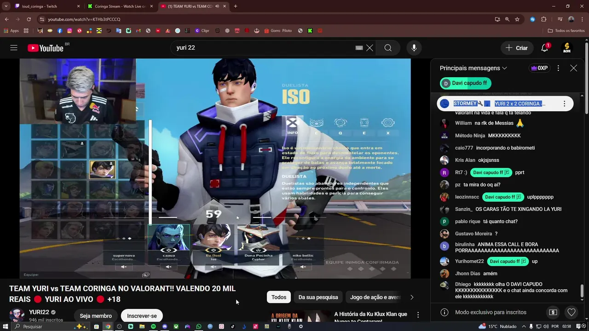Image resolution: width=589 pixels, height=331 pixels.
Task: Click Inscrever-se subscribe button
Action: (142, 316)
